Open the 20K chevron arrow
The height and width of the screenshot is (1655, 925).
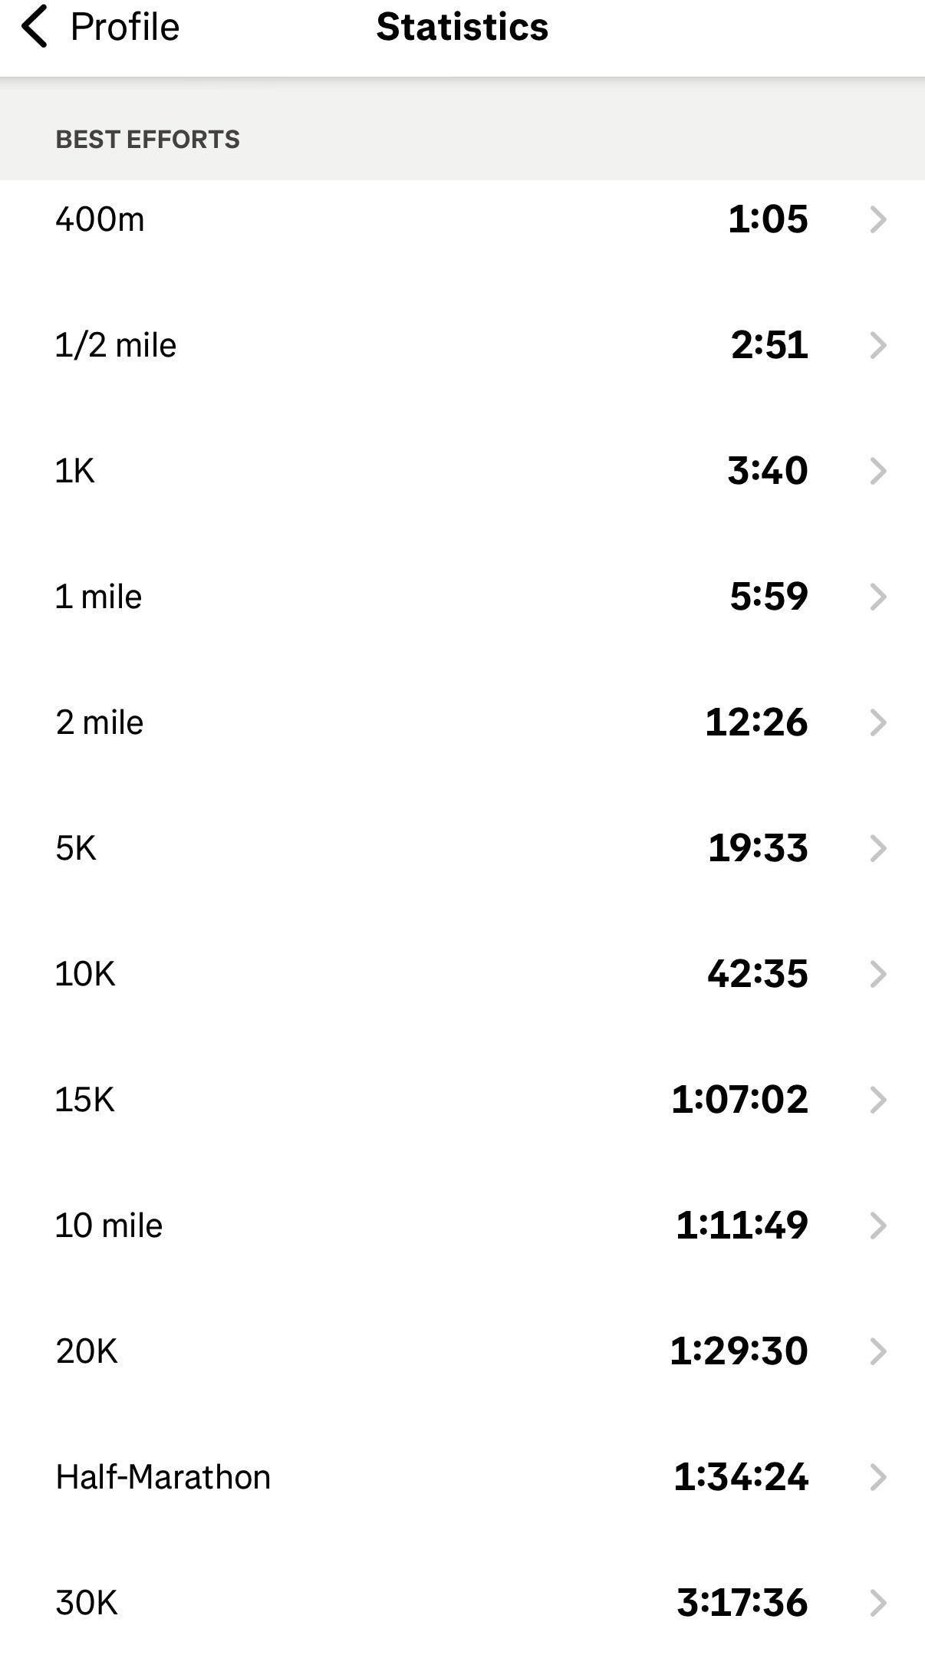tap(878, 1351)
